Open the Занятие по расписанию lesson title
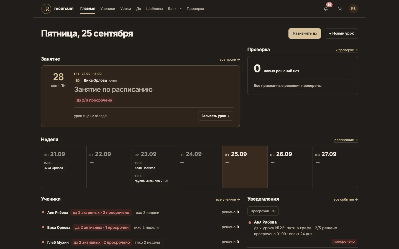Viewport: 399px width, 249px height. coord(113,90)
